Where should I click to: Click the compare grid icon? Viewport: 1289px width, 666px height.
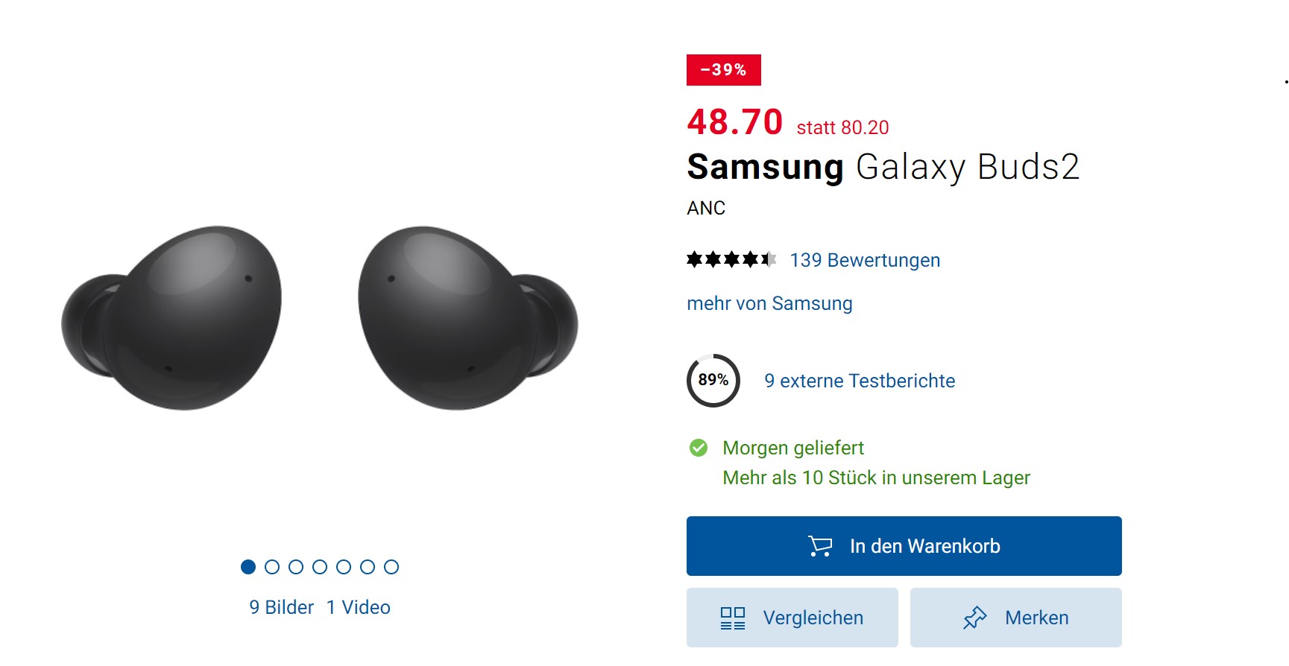(732, 618)
